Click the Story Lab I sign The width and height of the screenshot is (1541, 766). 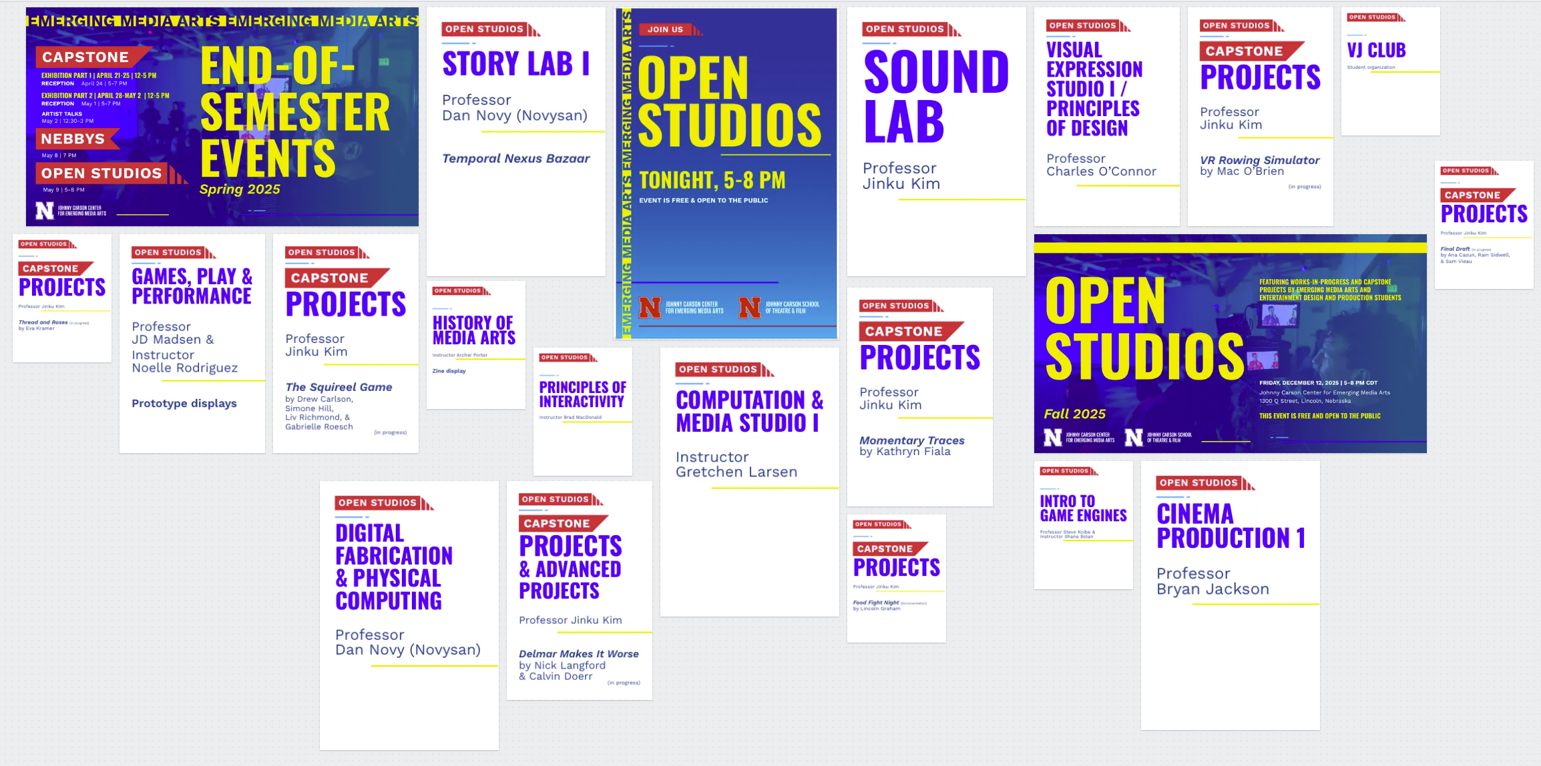(515, 141)
